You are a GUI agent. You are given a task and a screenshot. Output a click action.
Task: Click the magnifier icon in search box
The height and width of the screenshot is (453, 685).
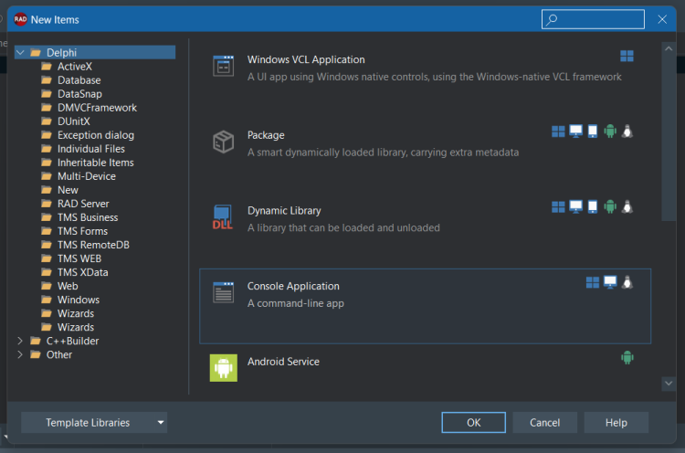click(552, 19)
